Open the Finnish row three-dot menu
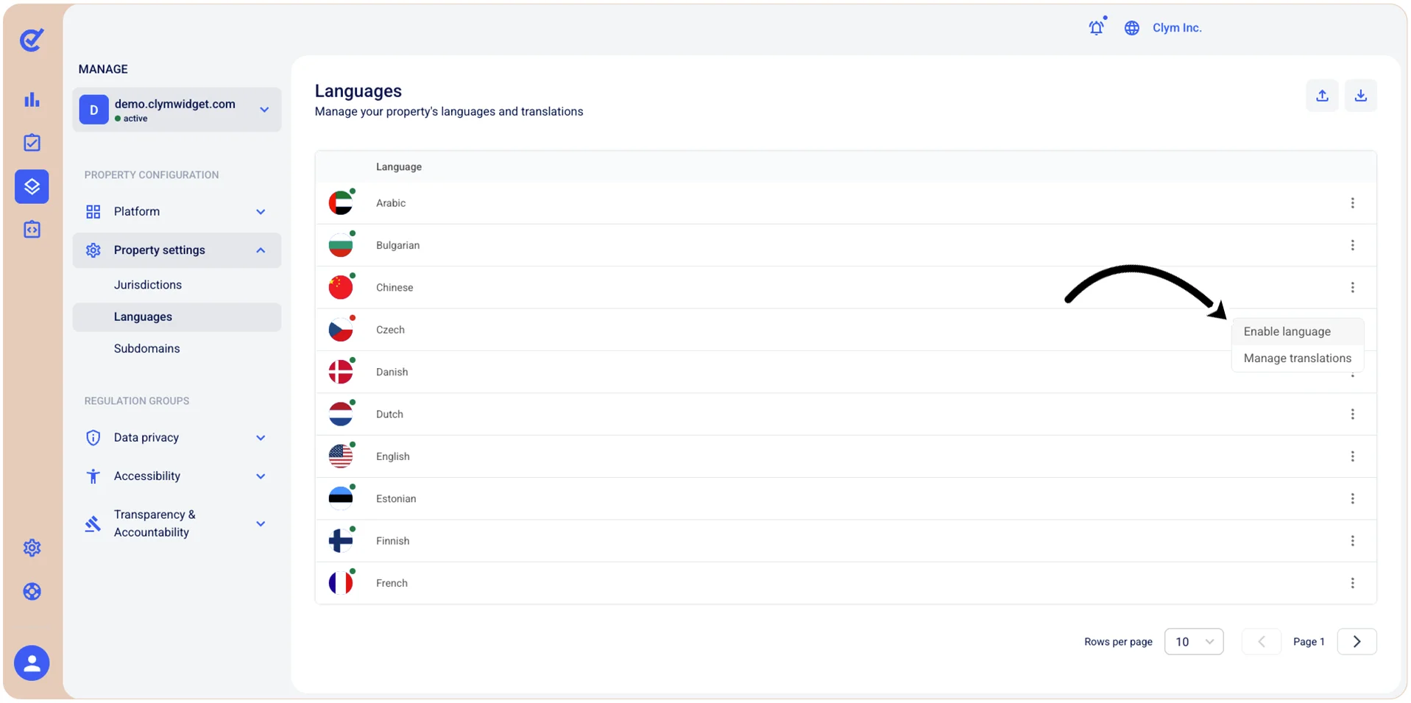The image size is (1411, 703). point(1352,541)
